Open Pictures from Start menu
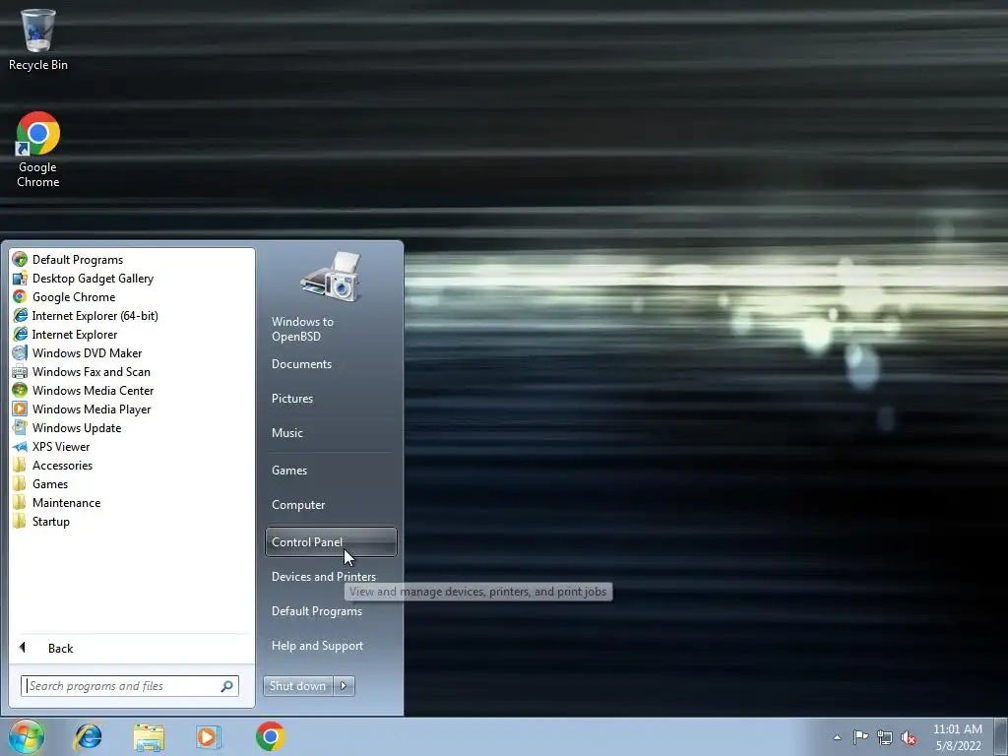 pos(292,399)
